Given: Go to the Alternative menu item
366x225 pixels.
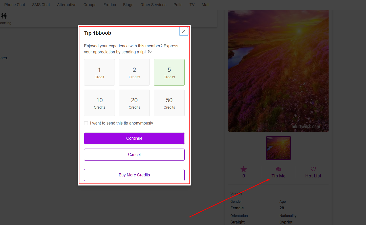Looking at the screenshot, I should [67, 5].
